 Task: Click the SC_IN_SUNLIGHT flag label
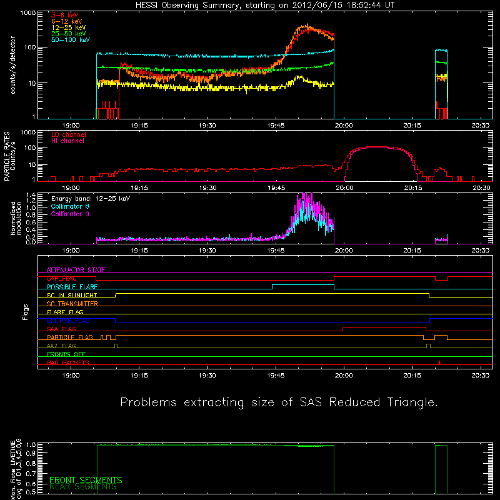[72, 295]
